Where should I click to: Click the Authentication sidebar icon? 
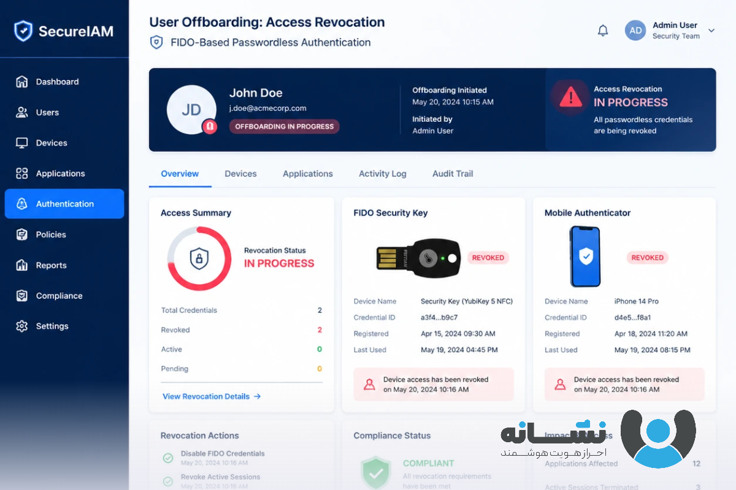click(22, 204)
